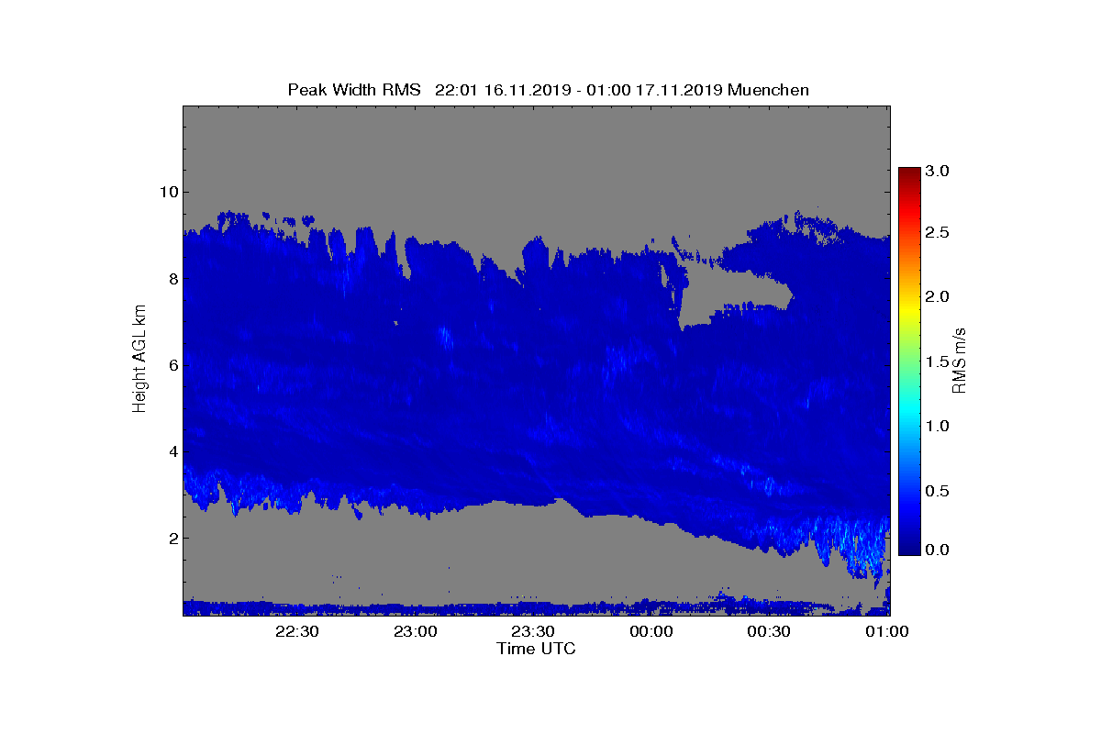The width and height of the screenshot is (1101, 734).
Task: Click the colorbar value 3.0
Action: pos(937,172)
